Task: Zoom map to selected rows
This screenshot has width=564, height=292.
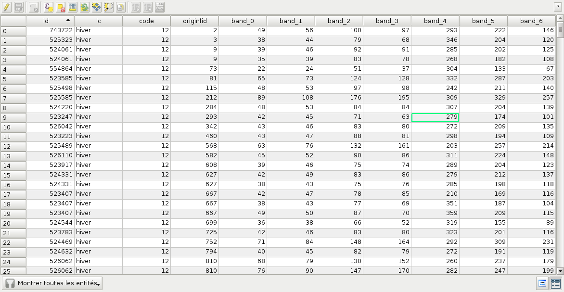Action: (108, 7)
